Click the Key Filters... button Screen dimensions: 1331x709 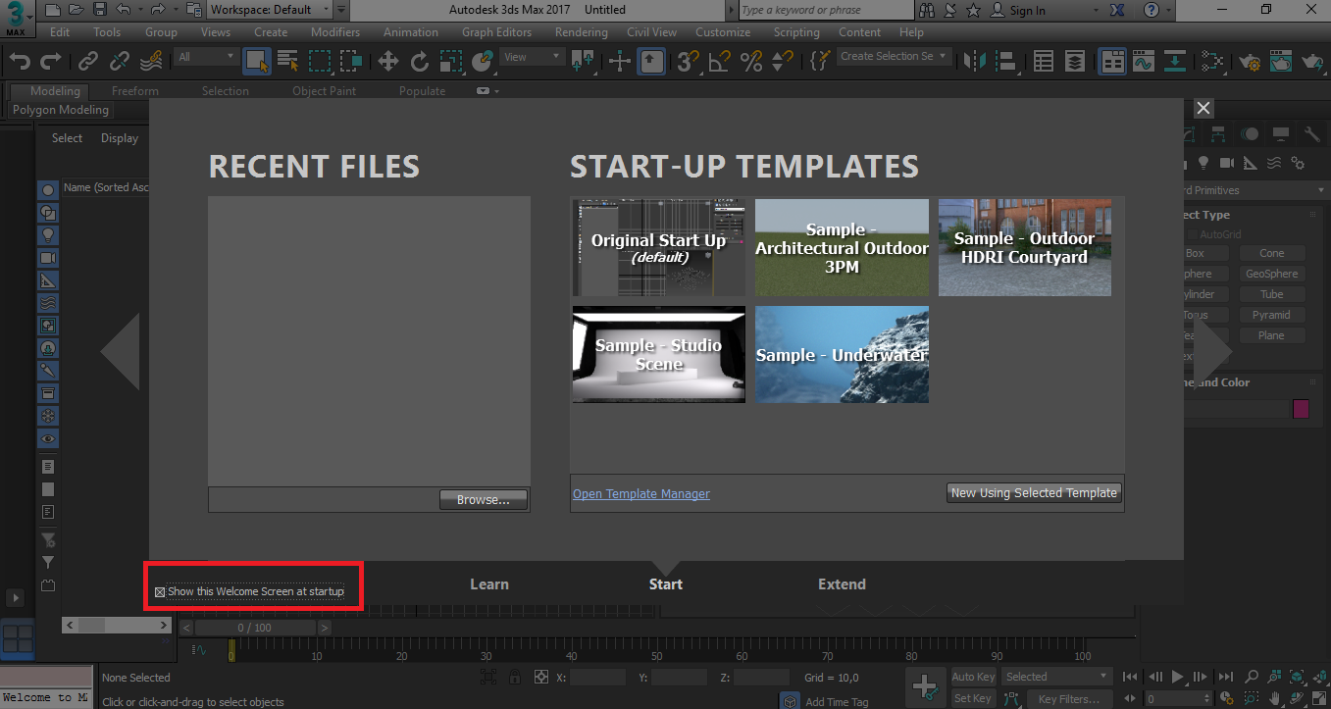click(1069, 699)
